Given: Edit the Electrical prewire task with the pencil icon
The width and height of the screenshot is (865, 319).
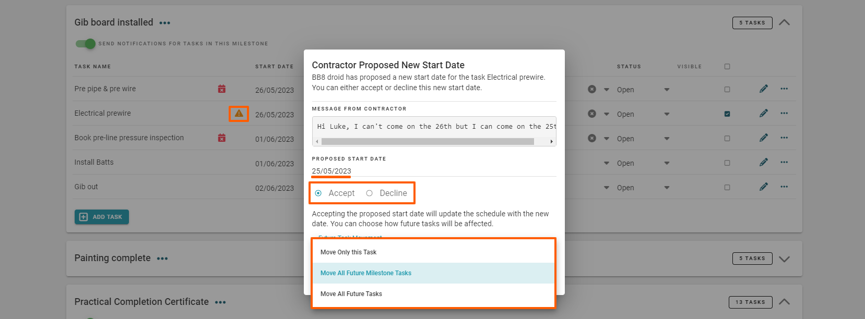Looking at the screenshot, I should pos(763,114).
